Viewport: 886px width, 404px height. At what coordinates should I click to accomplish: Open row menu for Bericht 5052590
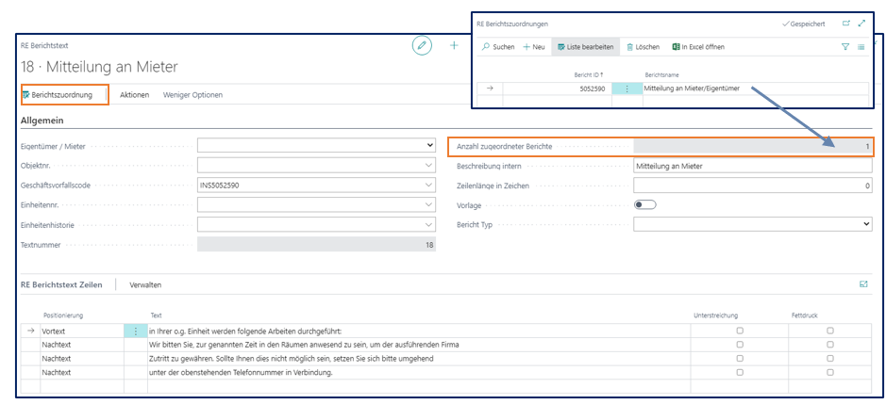click(627, 89)
